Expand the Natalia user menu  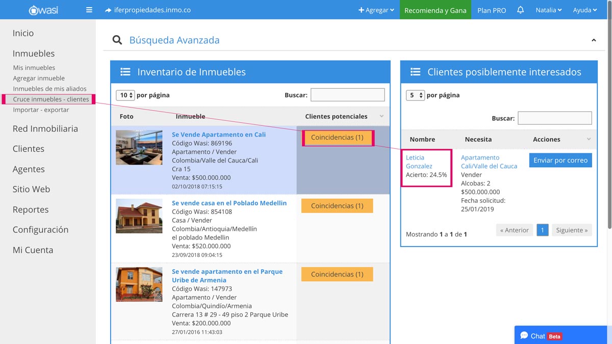(548, 10)
